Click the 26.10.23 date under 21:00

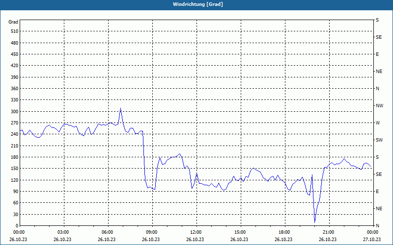[328, 239]
